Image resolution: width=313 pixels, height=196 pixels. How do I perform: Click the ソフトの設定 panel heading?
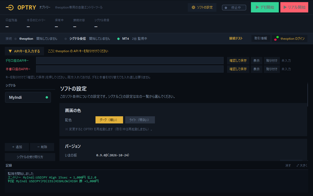pyautogui.click(x=73, y=89)
